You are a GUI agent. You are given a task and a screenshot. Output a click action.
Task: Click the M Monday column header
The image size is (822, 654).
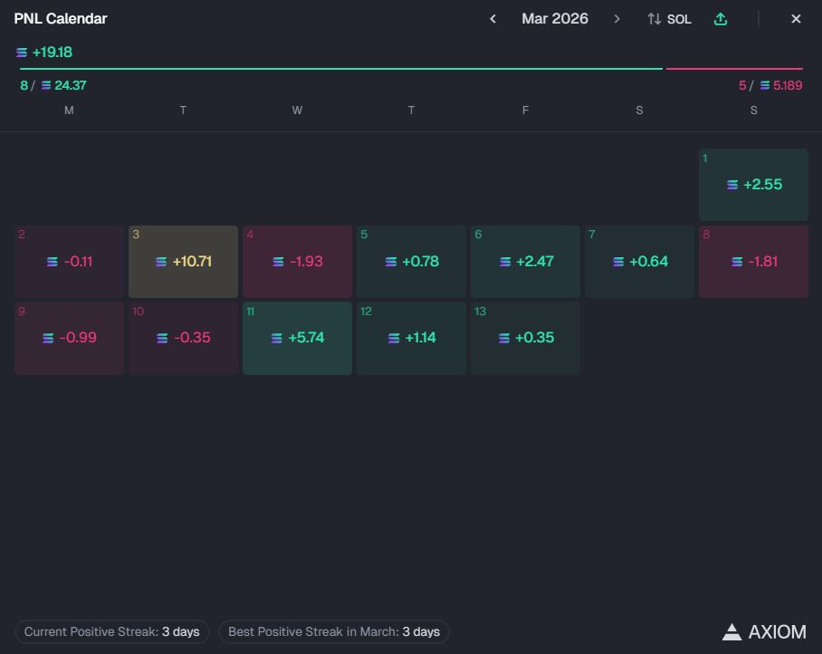coord(69,111)
